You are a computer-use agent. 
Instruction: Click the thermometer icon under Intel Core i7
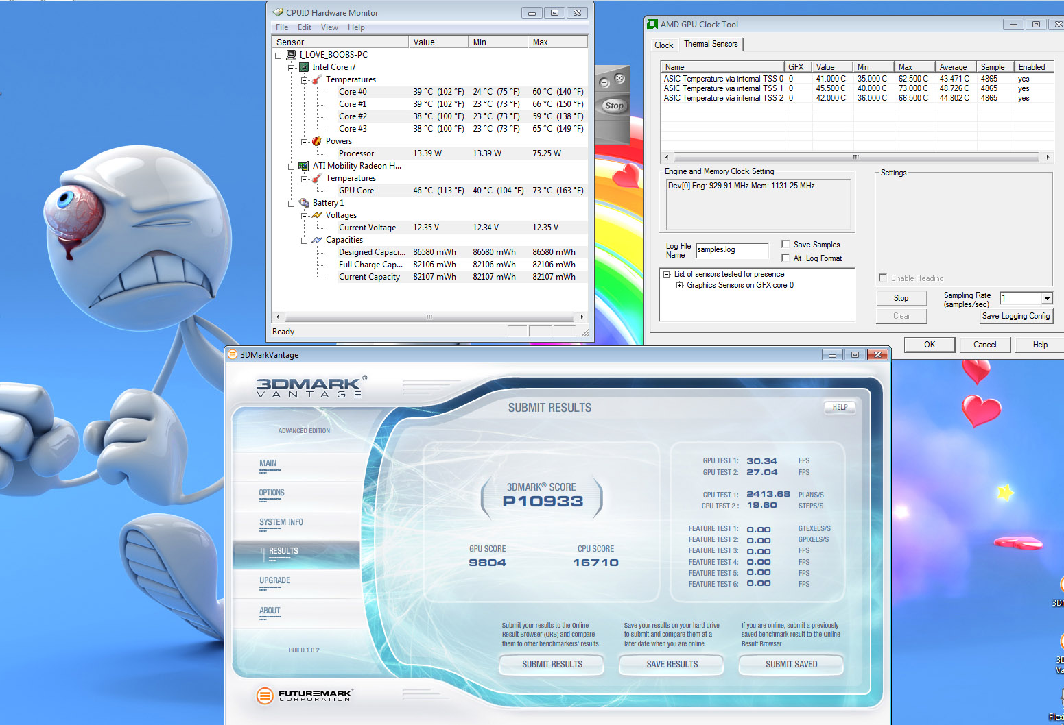[x=316, y=79]
